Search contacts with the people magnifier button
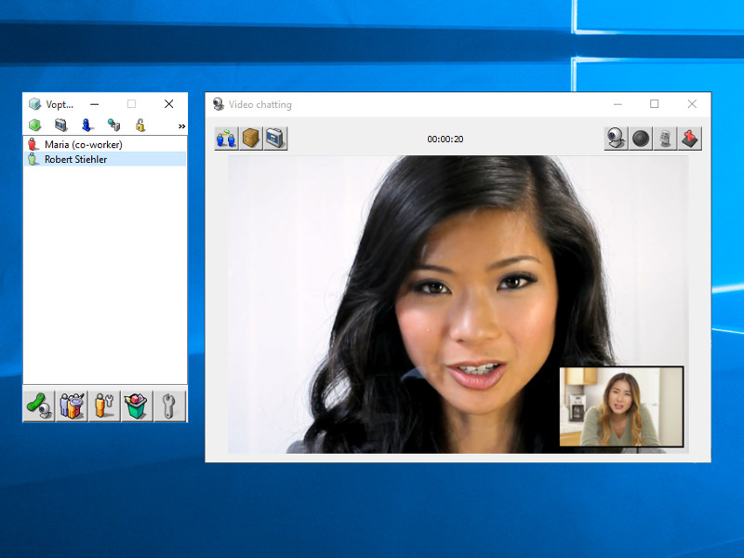744x558 pixels. (72, 406)
